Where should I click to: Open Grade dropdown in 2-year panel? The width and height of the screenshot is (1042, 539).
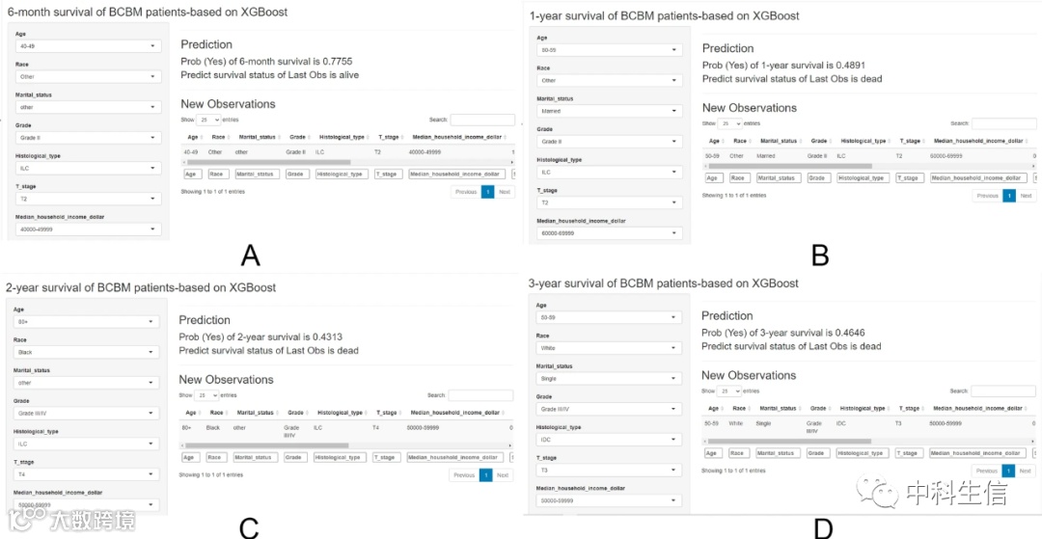86,414
